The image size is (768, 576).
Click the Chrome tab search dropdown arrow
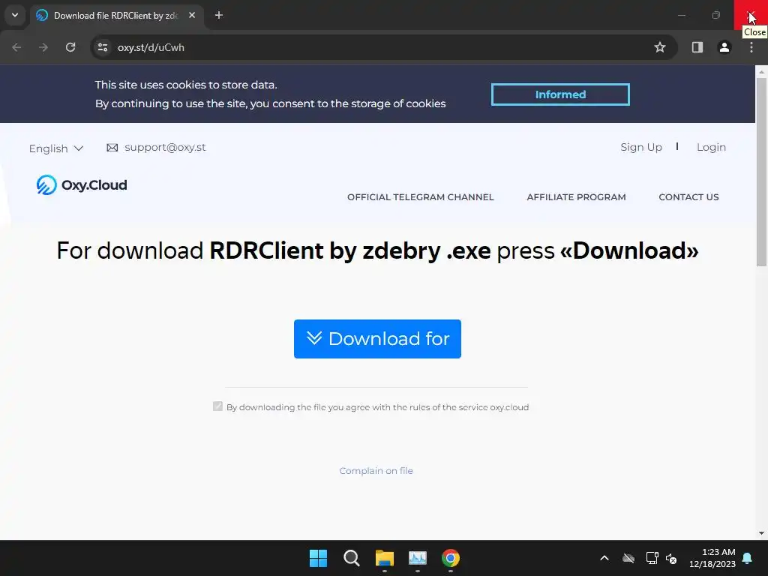coord(15,15)
